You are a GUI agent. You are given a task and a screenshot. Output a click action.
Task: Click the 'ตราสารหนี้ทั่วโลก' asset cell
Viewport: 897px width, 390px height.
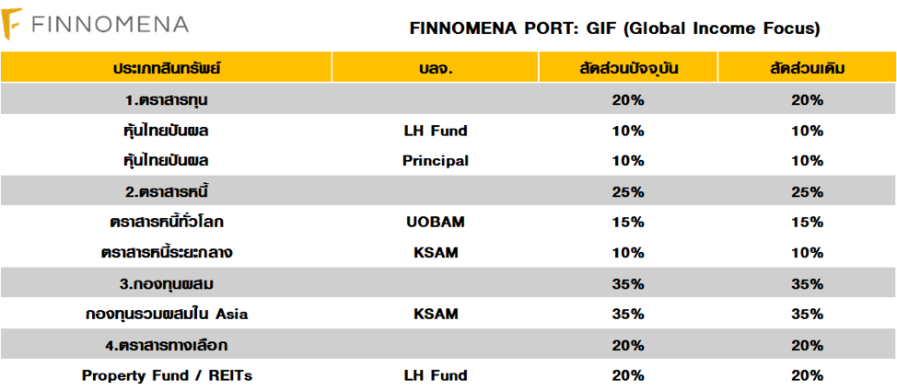point(167,222)
